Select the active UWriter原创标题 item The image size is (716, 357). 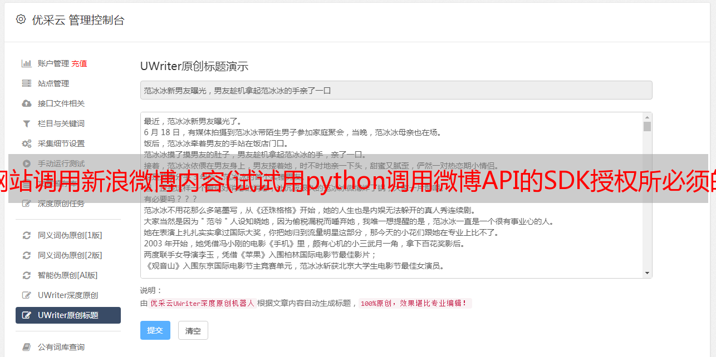68,315
